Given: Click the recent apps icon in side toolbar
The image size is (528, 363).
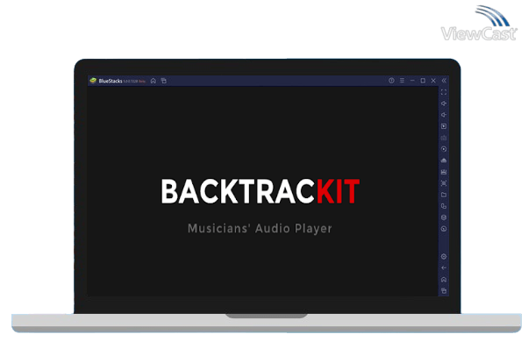Looking at the screenshot, I should (444, 290).
